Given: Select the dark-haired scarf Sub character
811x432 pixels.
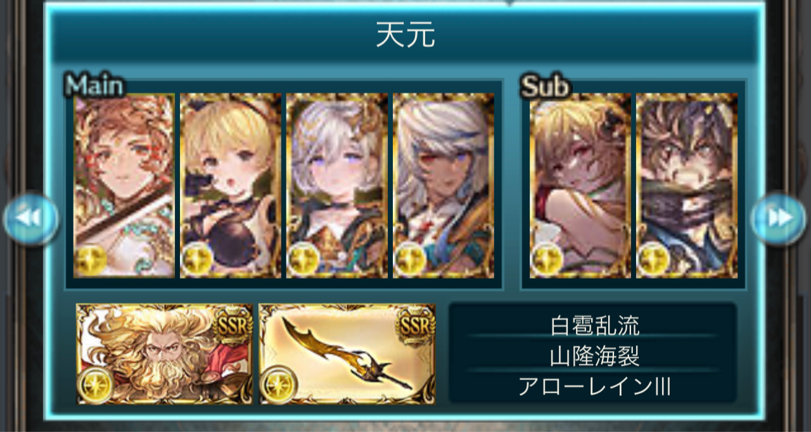Looking at the screenshot, I should 687,186.
